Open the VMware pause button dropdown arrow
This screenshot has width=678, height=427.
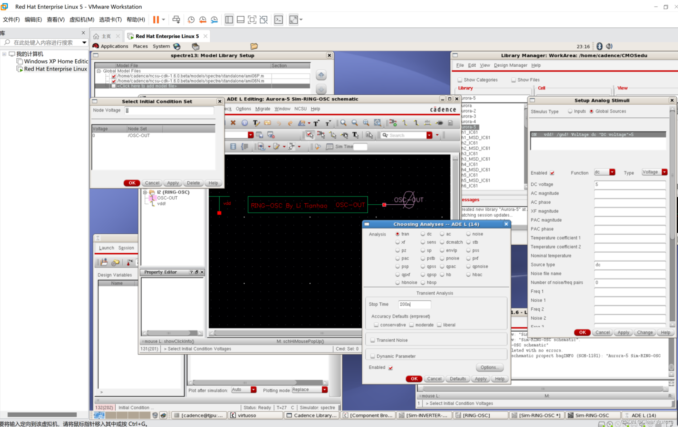coord(164,20)
